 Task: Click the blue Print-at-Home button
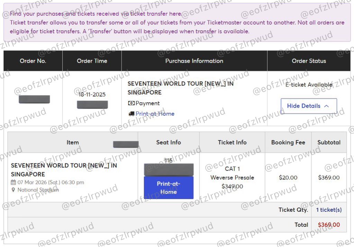(169, 187)
